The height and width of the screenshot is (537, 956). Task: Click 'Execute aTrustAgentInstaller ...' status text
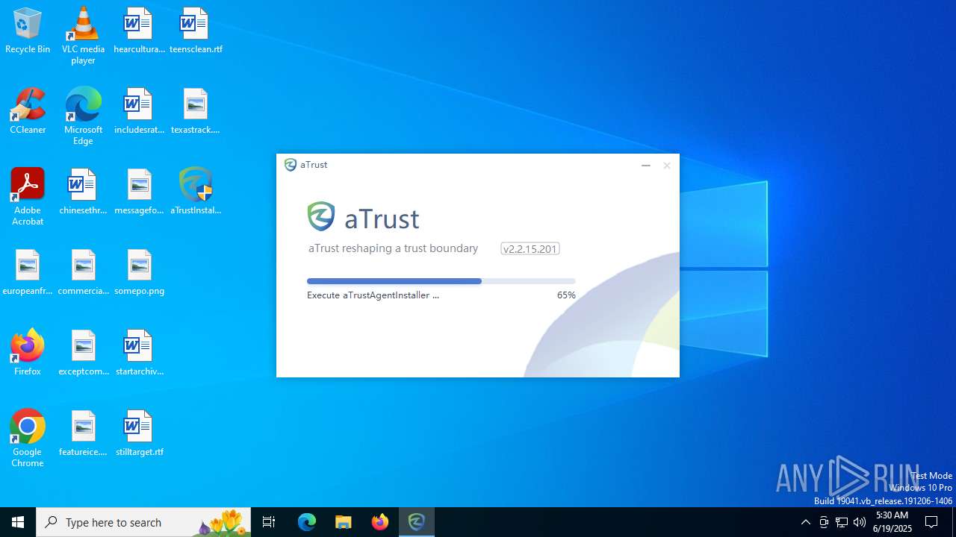pyautogui.click(x=373, y=295)
